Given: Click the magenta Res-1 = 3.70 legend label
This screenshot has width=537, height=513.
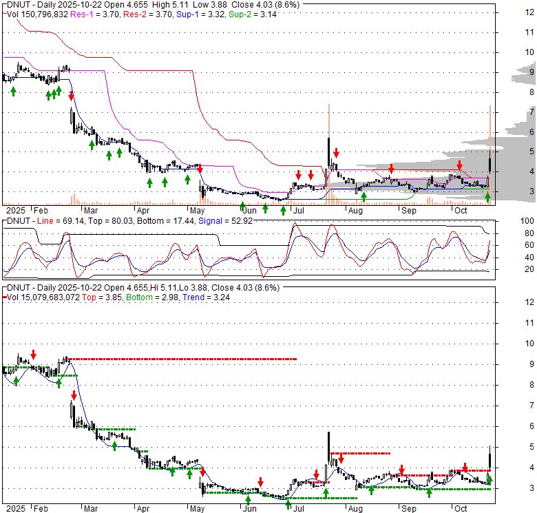Looking at the screenshot, I should (x=93, y=14).
